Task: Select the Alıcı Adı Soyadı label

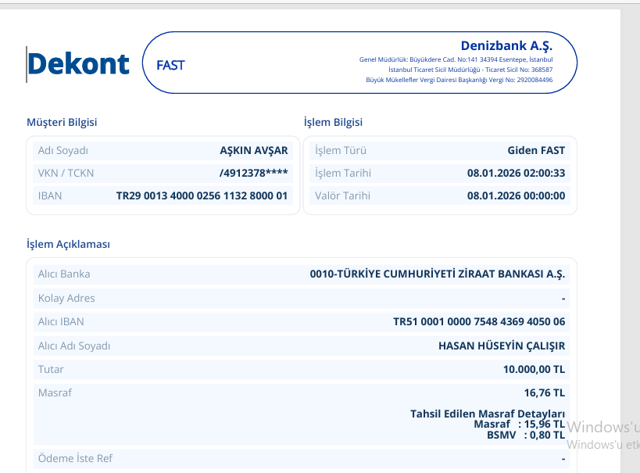Action: click(74, 346)
